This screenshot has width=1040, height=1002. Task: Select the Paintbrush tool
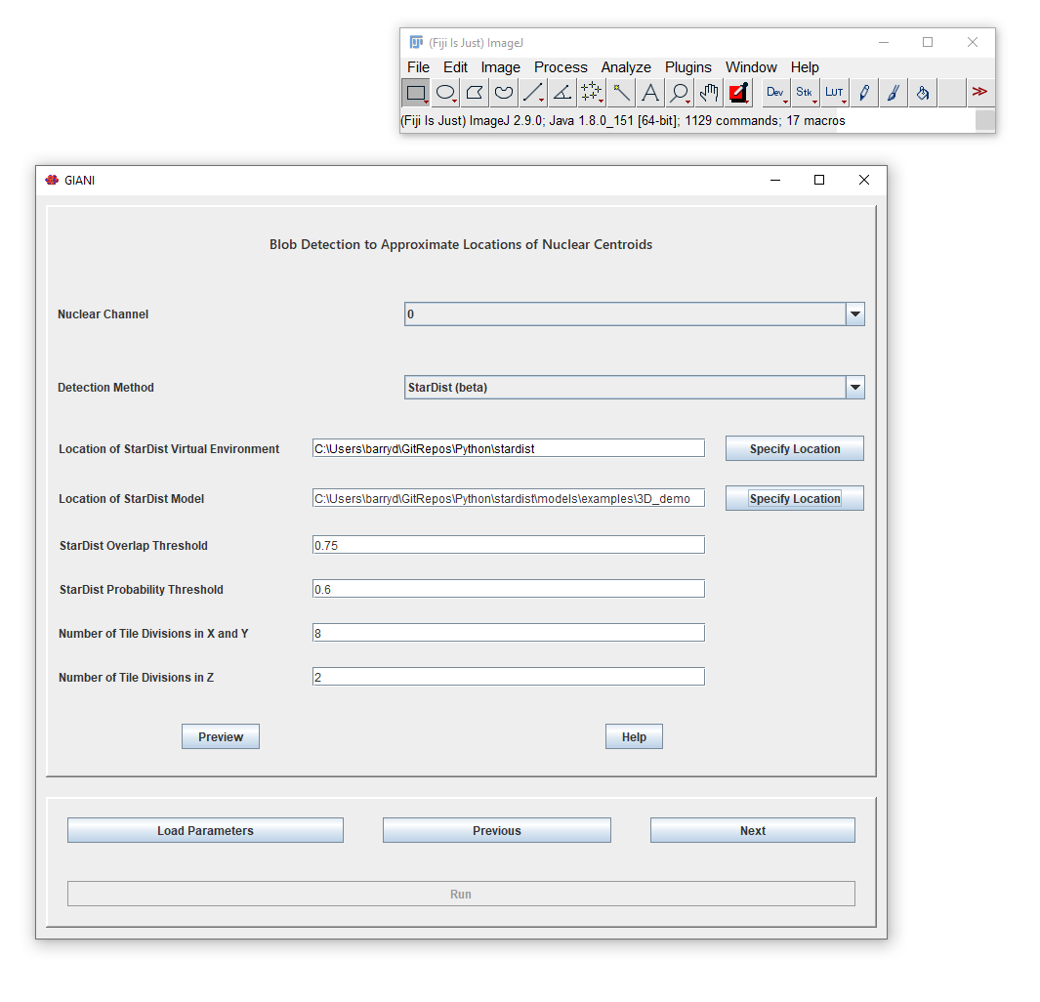coord(893,93)
